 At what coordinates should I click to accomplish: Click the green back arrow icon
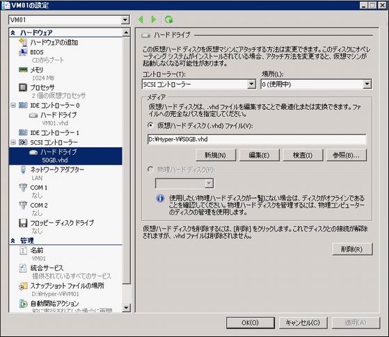(x=141, y=19)
